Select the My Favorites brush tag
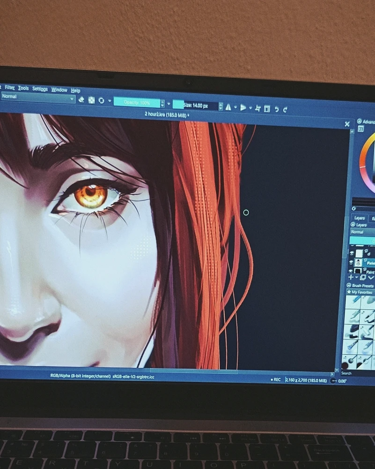The height and width of the screenshot is (469, 375). 361,292
